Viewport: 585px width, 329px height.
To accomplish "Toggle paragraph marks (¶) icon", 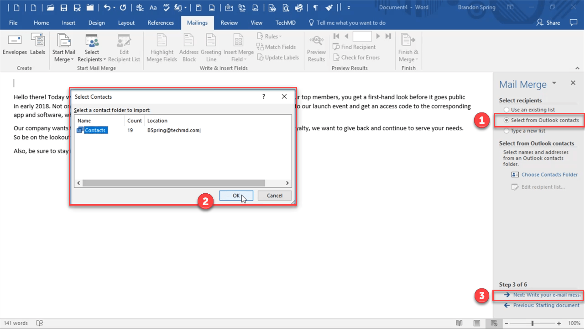I will [315, 7].
